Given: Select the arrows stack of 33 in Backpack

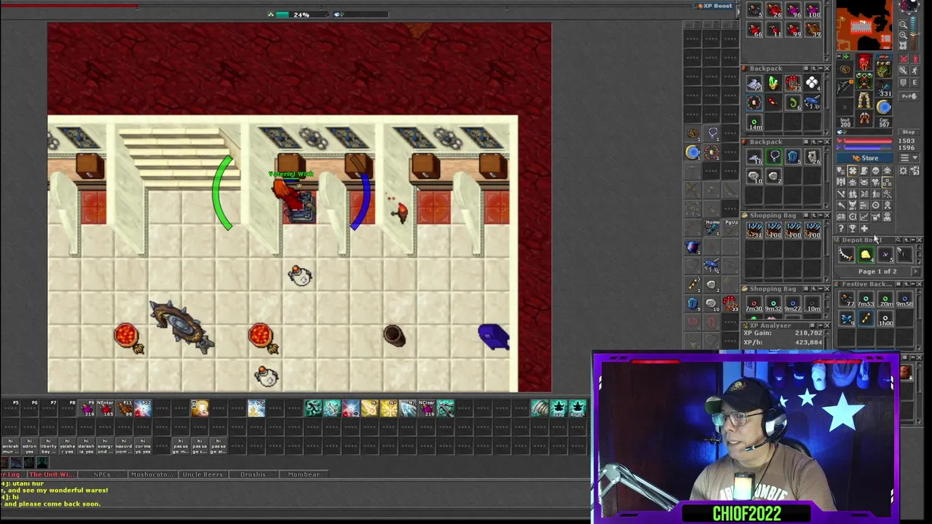Looking at the screenshot, I should [792, 84].
